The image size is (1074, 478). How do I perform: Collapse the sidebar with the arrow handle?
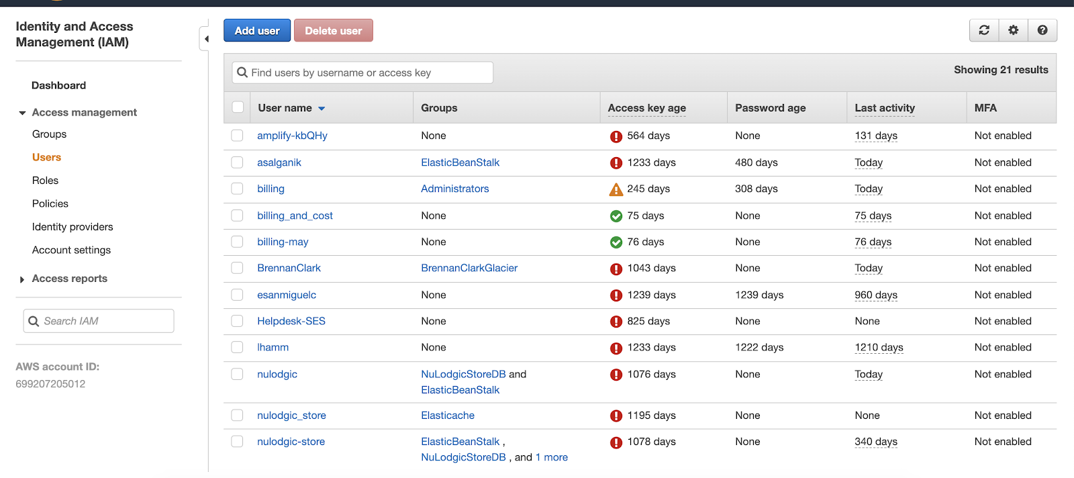pos(205,39)
